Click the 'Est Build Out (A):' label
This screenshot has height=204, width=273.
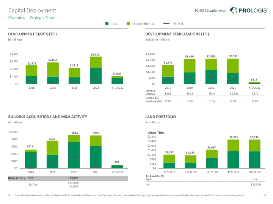(155, 176)
